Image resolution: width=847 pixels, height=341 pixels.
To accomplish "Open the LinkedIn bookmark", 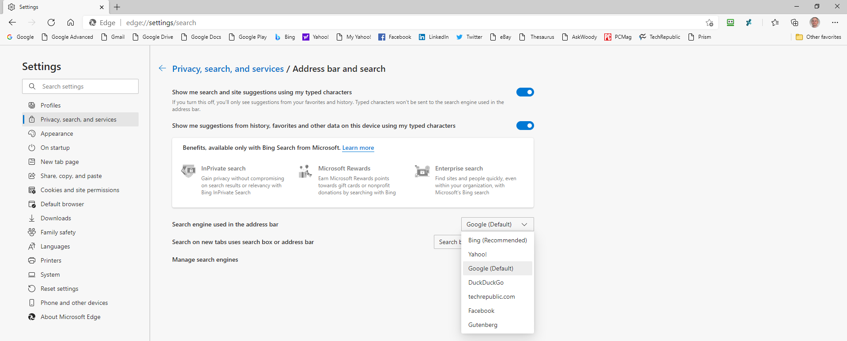I will [x=433, y=37].
